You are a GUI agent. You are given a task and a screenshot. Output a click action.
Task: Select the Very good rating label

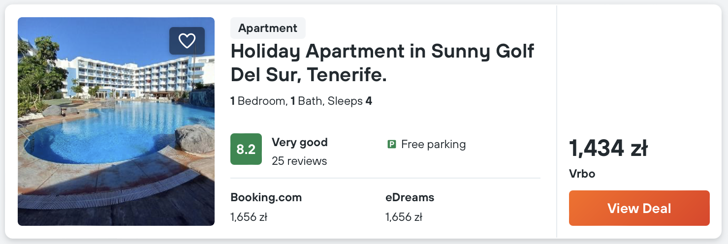pos(300,143)
